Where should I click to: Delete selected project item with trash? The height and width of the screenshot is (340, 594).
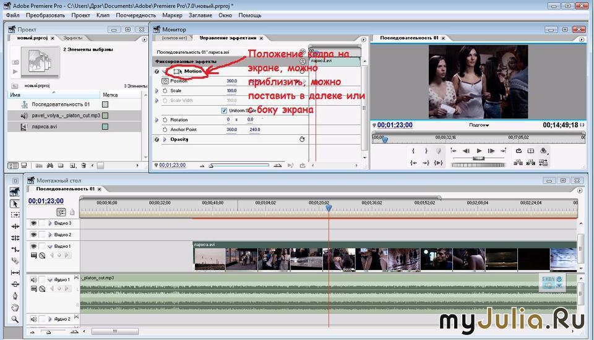click(x=84, y=166)
